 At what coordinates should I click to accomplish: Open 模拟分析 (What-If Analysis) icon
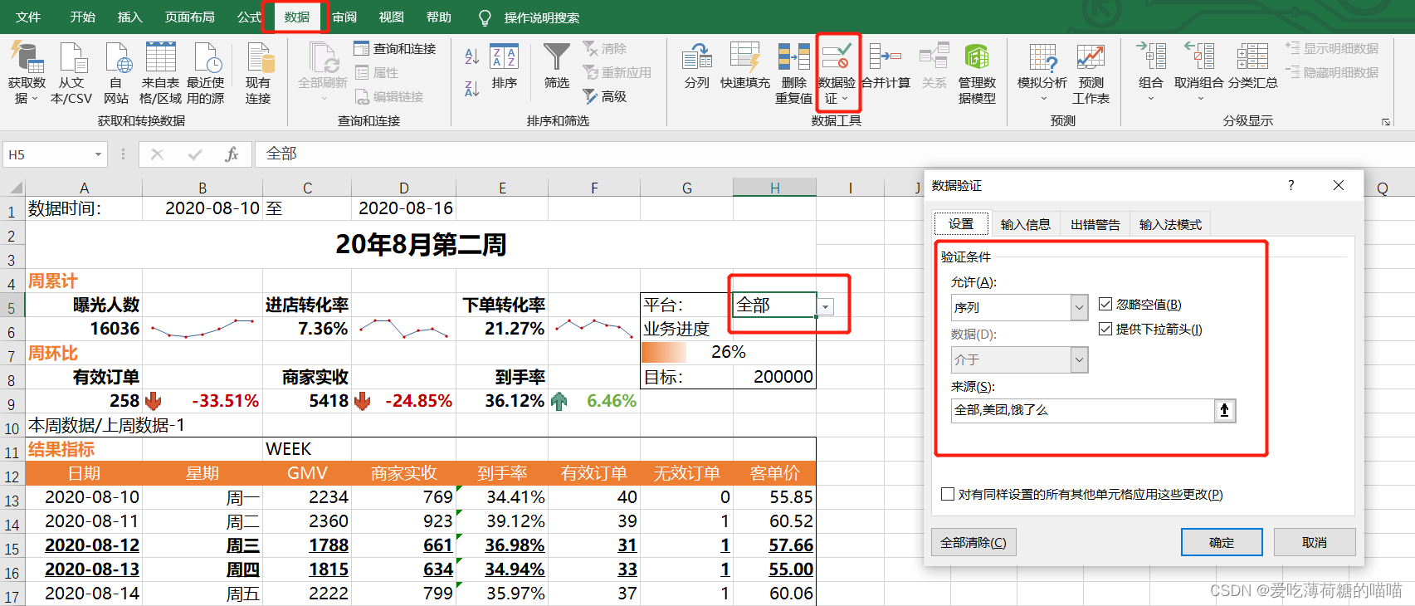click(1042, 56)
